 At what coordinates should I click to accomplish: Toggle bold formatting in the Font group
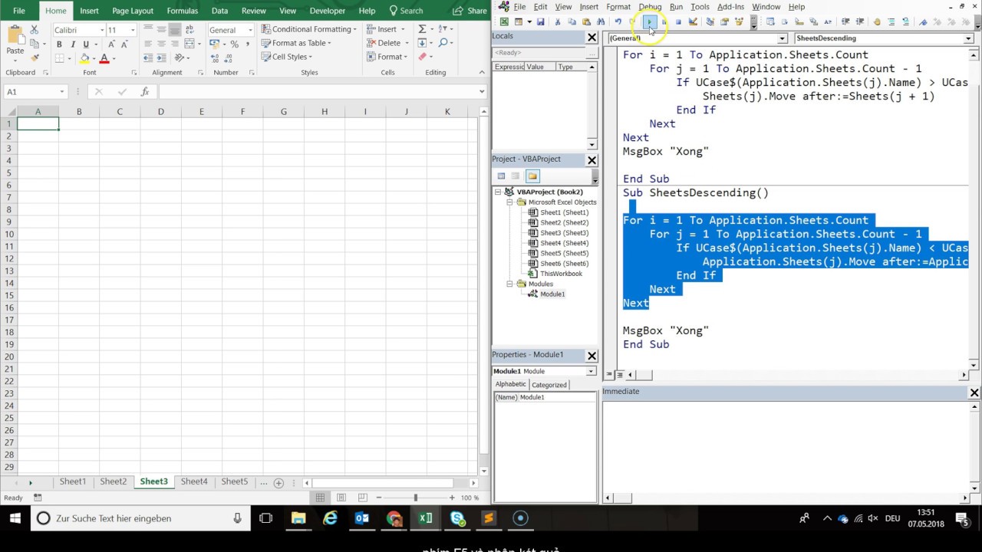pyautogui.click(x=59, y=44)
